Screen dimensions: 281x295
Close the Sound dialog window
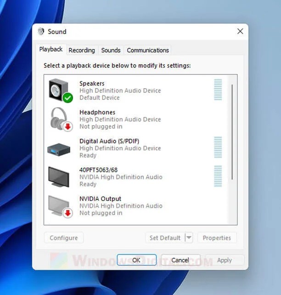coord(240,31)
